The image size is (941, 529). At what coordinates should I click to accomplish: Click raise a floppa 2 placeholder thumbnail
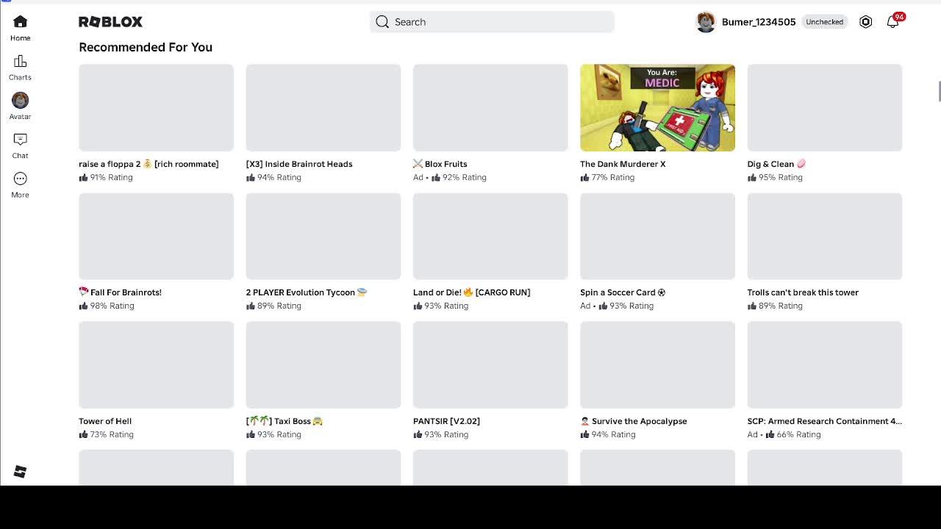[156, 107]
